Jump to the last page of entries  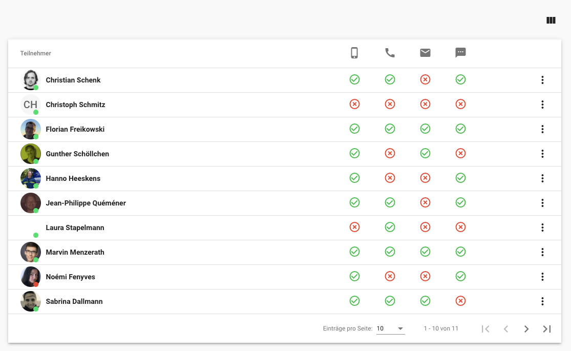pyautogui.click(x=546, y=329)
